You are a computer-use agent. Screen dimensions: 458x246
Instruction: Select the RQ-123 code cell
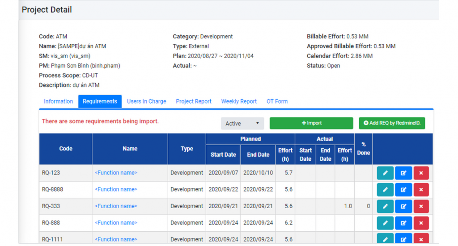[x=66, y=173]
